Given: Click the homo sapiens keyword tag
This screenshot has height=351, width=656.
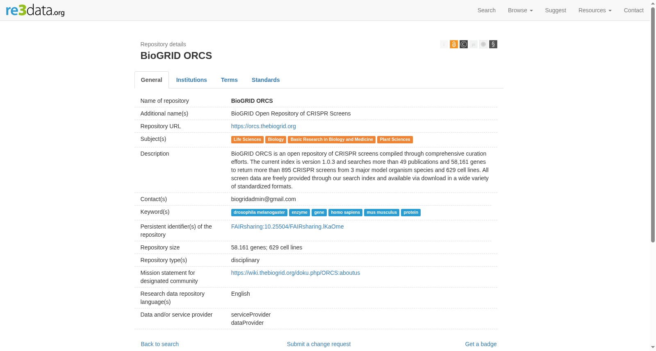Looking at the screenshot, I should (345, 213).
